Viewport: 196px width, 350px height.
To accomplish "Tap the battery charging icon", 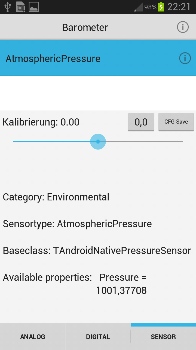I will point(161,7).
